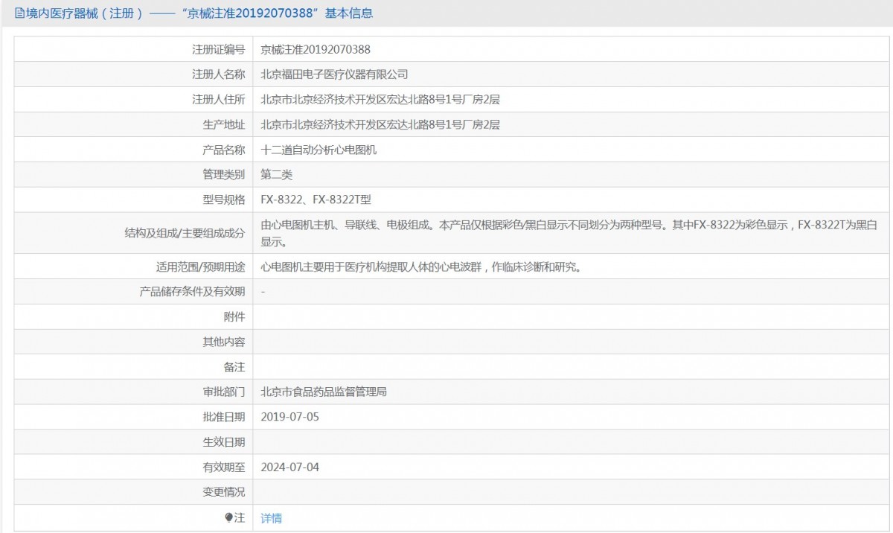Select management class value 第二类
The image size is (893, 533).
pos(277,175)
